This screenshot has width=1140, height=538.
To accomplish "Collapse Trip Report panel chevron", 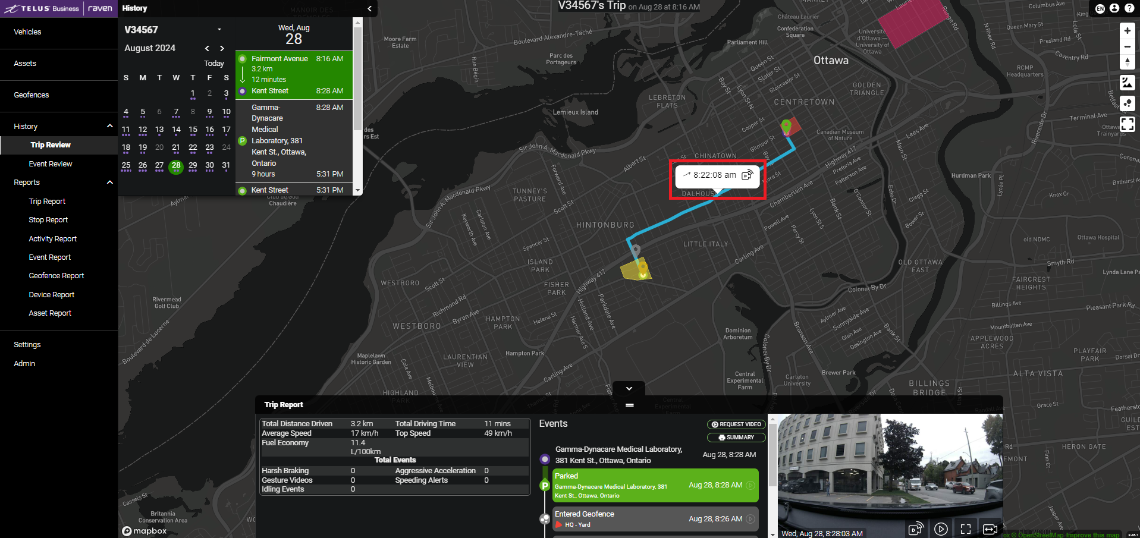I will coord(629,388).
